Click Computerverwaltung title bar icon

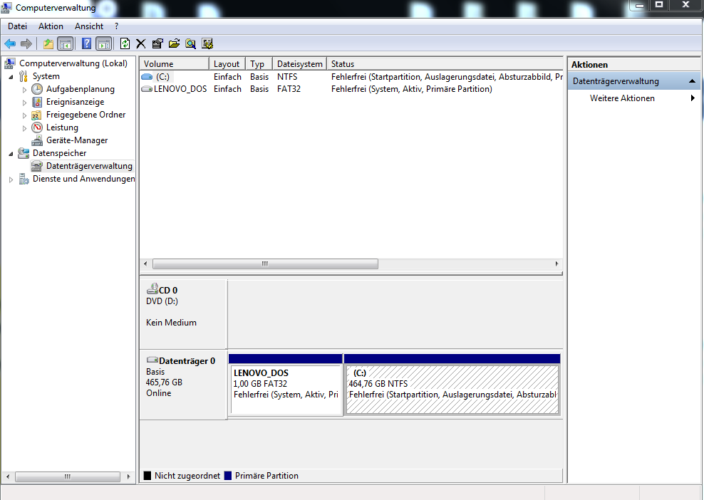pos(6,8)
